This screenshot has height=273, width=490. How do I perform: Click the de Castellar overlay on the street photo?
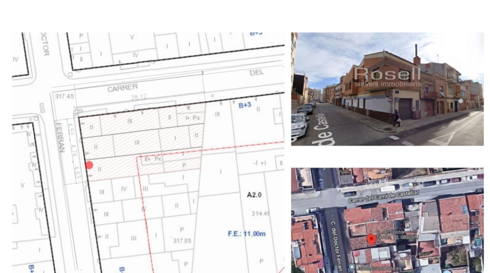coord(324,129)
